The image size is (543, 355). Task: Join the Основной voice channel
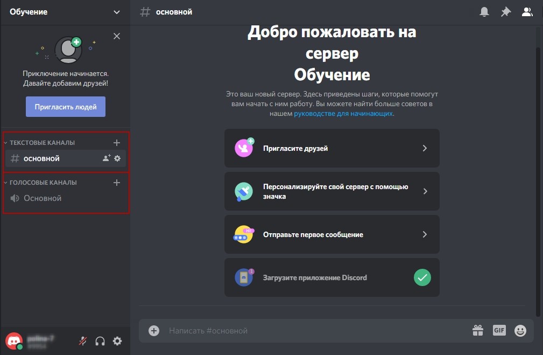point(43,198)
